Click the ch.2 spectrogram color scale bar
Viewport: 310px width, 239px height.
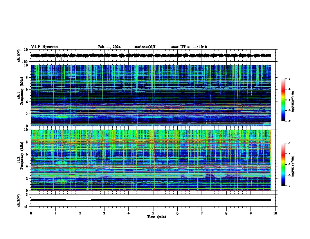pos(283,164)
